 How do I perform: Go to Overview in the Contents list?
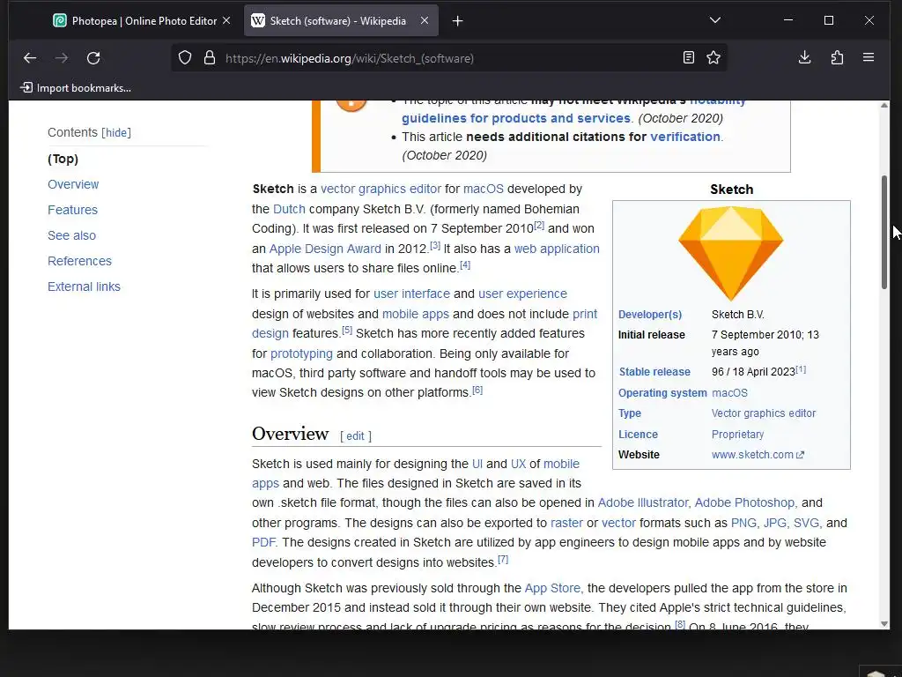[73, 184]
